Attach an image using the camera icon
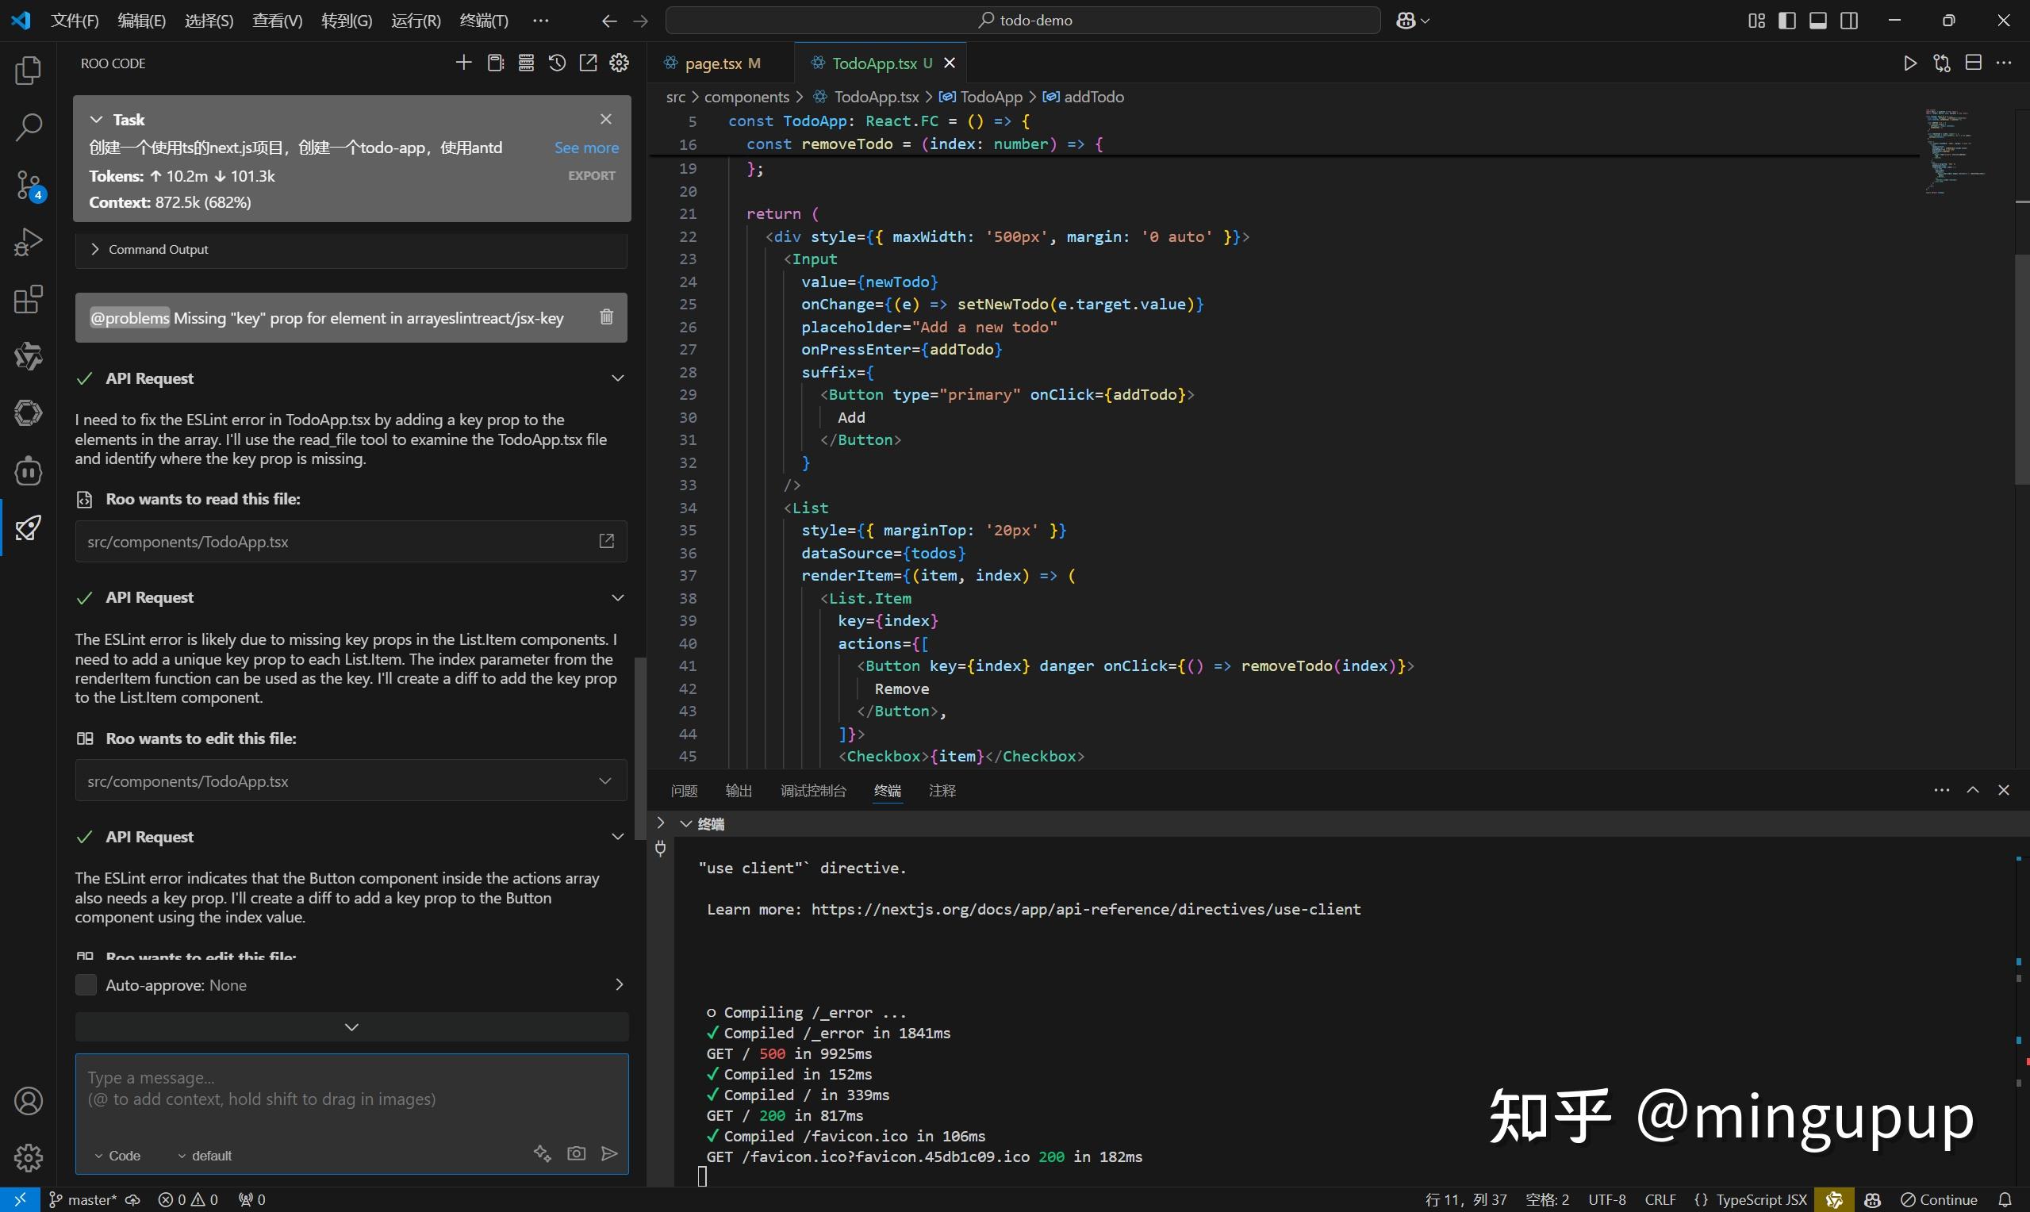The height and width of the screenshot is (1212, 2030). point(576,1153)
